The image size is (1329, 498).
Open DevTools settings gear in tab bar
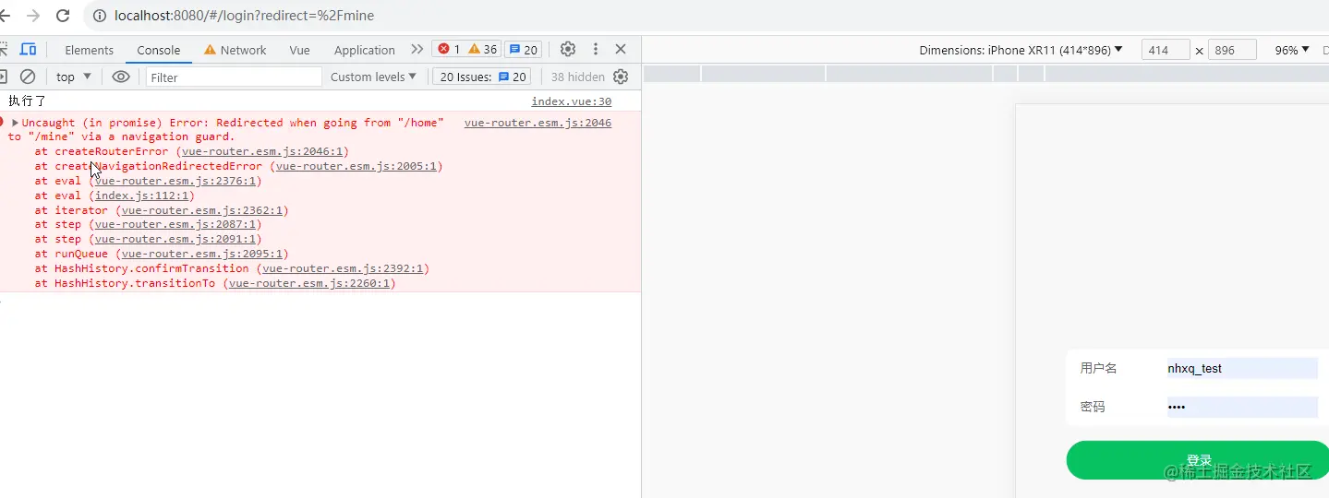[568, 49]
